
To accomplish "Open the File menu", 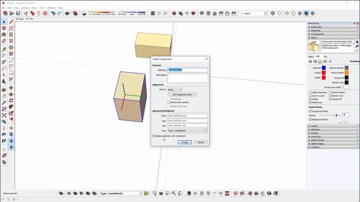I will pyautogui.click(x=3, y=8).
